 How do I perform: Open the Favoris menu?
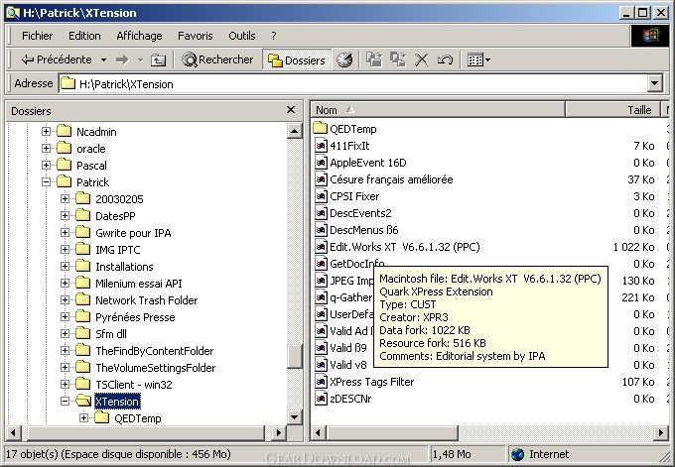[195, 36]
